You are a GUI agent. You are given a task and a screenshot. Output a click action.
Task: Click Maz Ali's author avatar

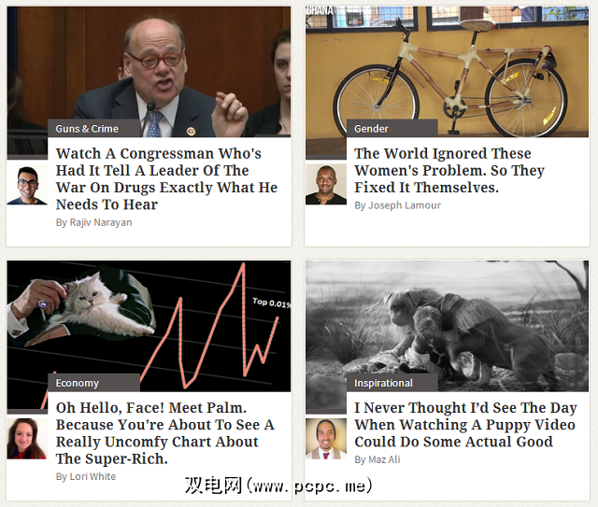326,439
